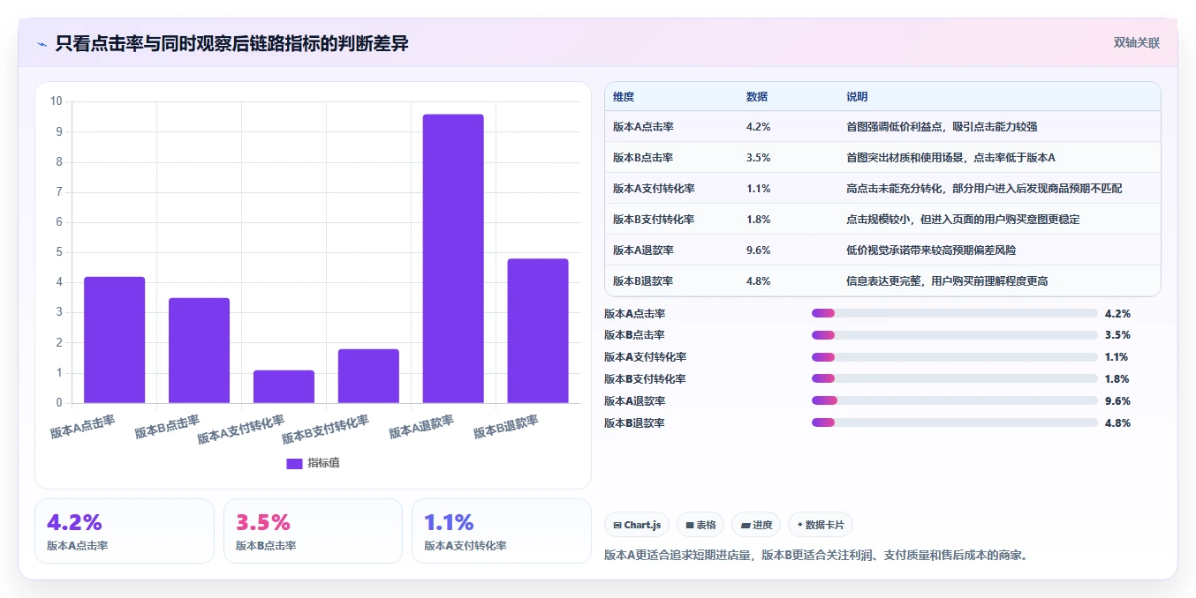Click the 版本A点击率 progress bar
1196x598 pixels.
pyautogui.click(x=954, y=313)
